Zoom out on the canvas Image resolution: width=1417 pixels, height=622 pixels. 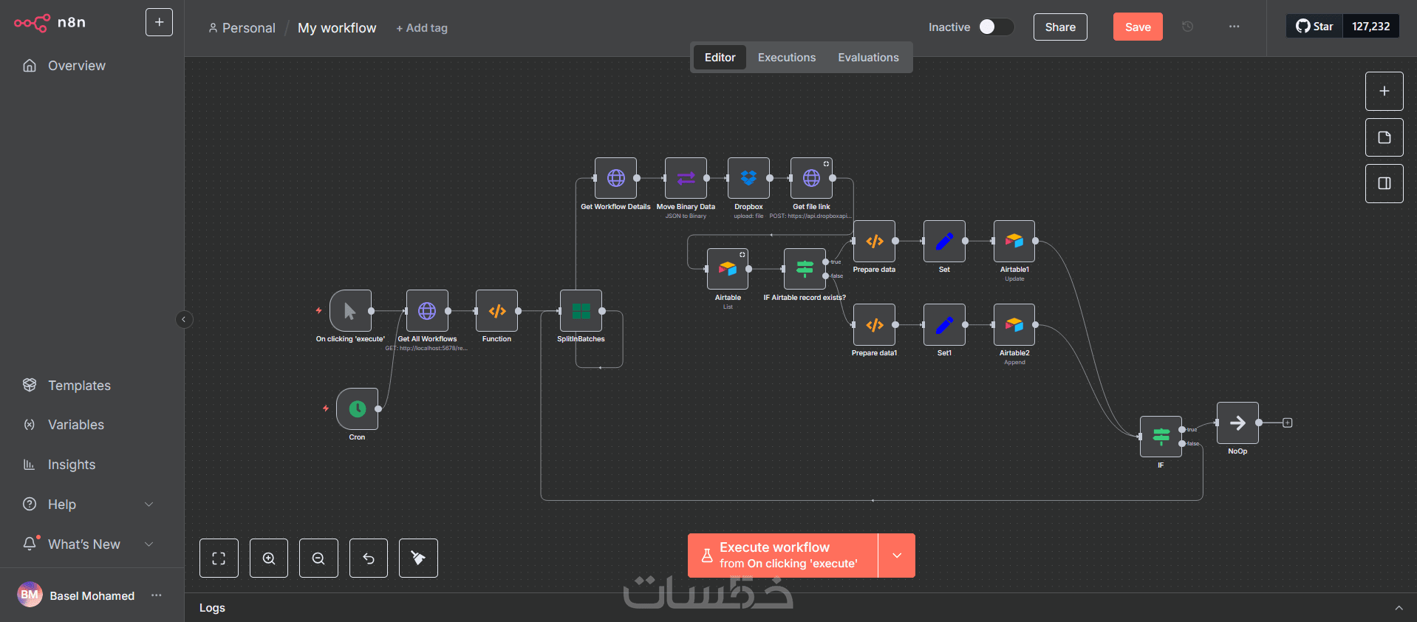click(x=318, y=558)
